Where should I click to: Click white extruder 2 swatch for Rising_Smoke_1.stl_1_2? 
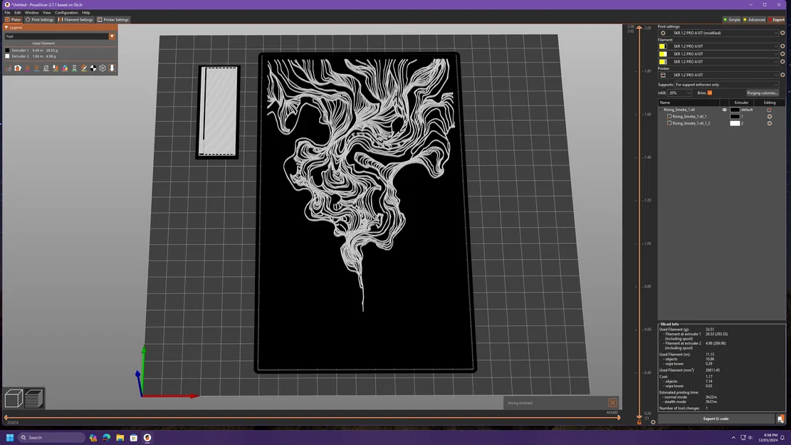coord(735,123)
